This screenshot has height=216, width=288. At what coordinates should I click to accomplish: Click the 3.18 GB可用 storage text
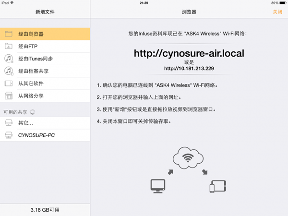[45, 210]
